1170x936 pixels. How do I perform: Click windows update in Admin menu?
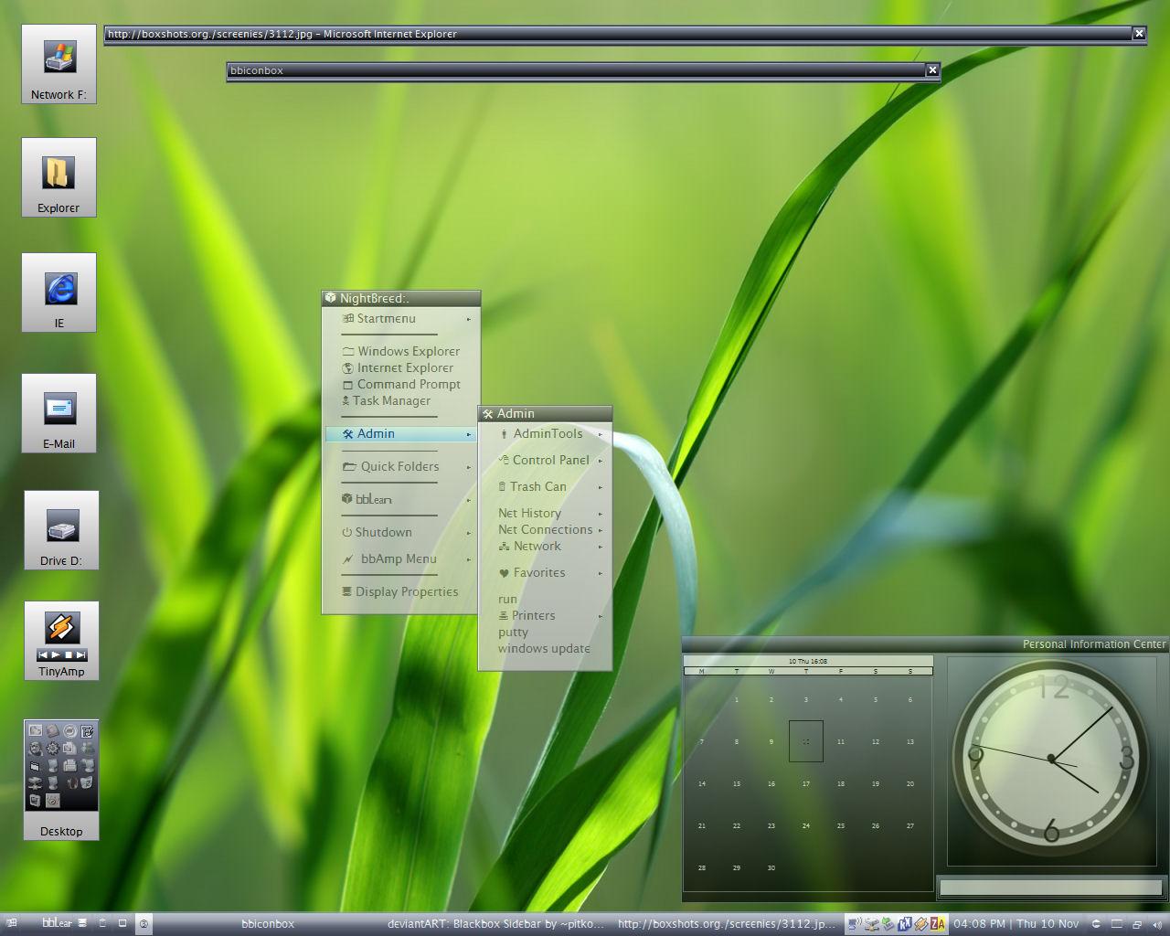click(x=545, y=648)
